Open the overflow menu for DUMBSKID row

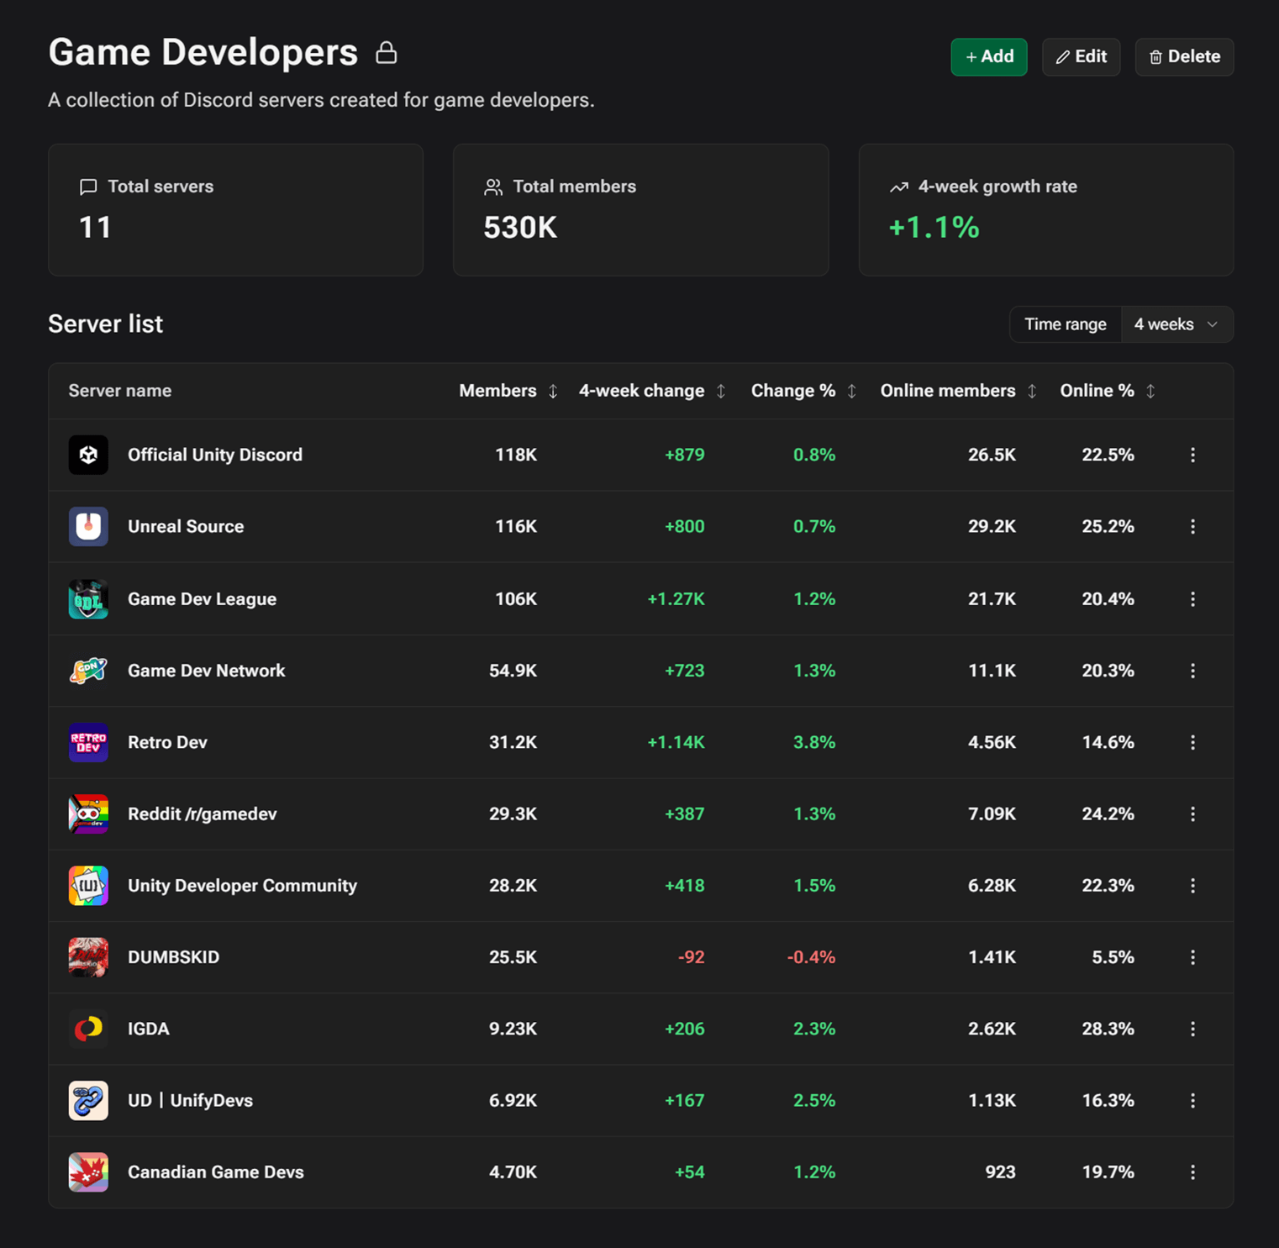point(1192,957)
